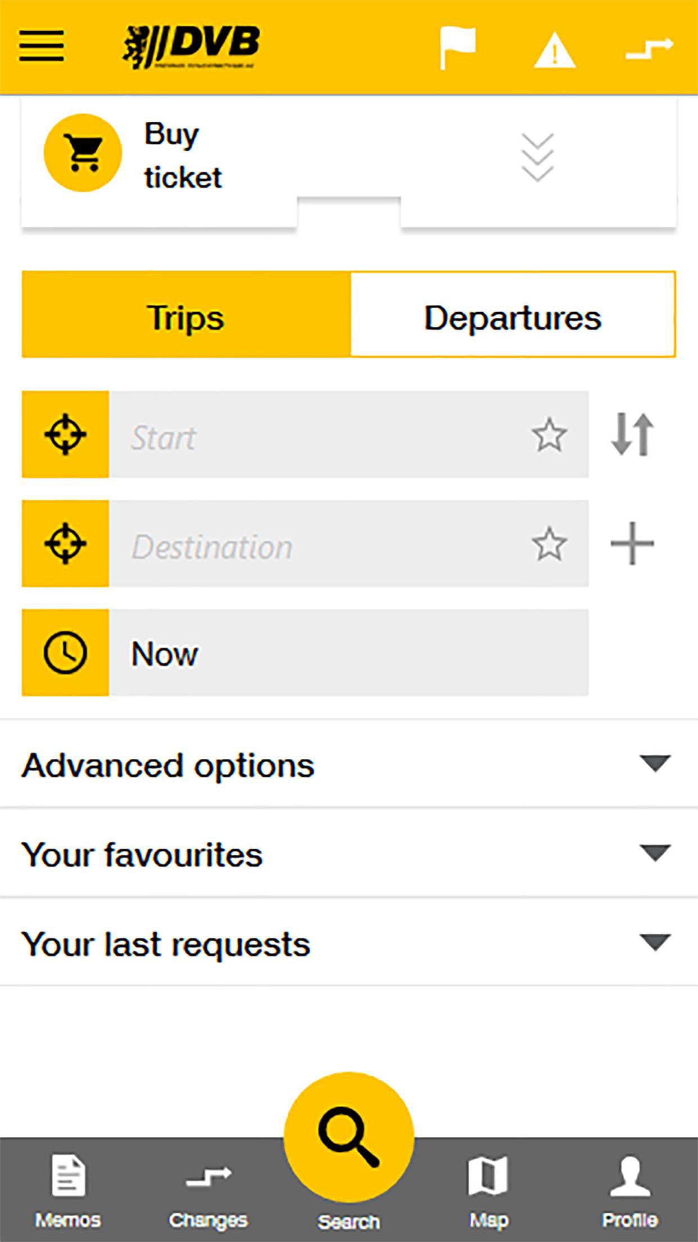698x1242 pixels.
Task: Tap the flag icon in header
Action: 457,47
